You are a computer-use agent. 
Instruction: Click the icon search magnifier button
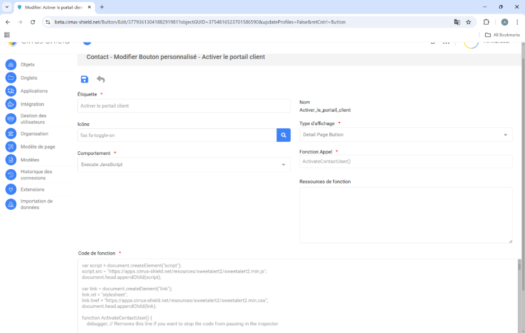coord(283,135)
